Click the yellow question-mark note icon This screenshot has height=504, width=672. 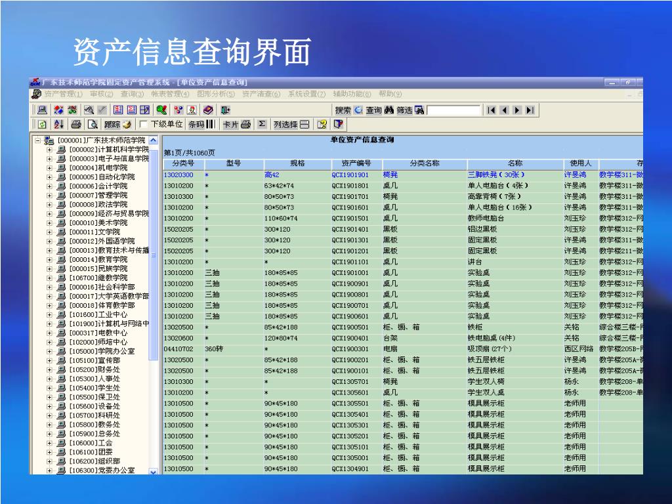(322, 124)
